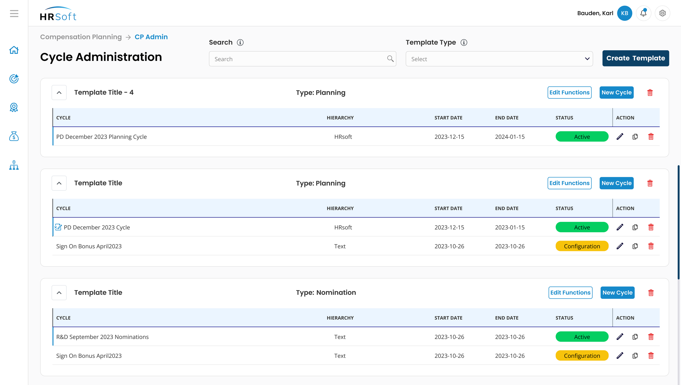Delete the Template Title - 4 template

point(650,93)
